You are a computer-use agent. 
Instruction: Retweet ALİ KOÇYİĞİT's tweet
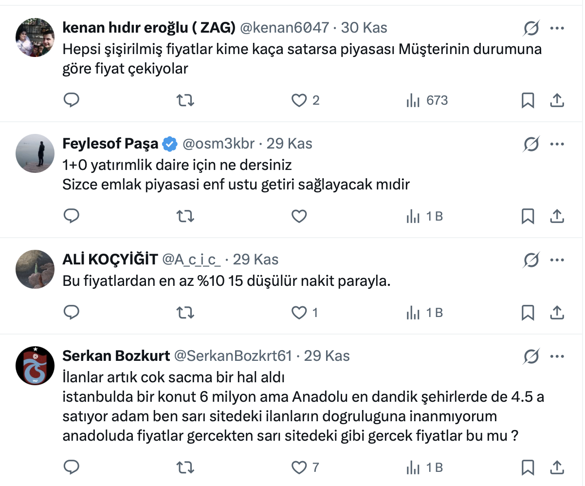[184, 313]
